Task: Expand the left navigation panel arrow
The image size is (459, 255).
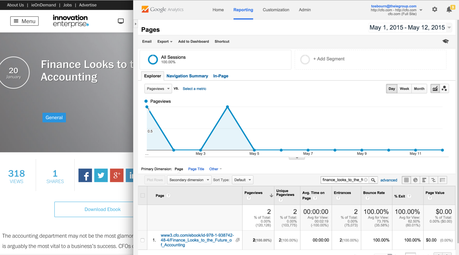Action: (x=136, y=24)
